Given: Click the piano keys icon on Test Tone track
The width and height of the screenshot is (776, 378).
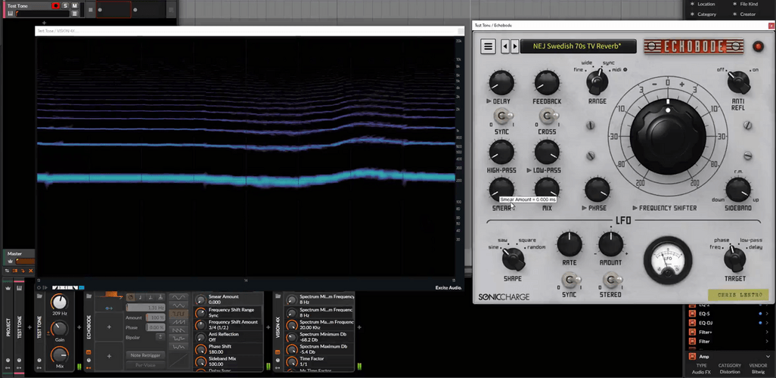Looking at the screenshot, I should pyautogui.click(x=11, y=14).
